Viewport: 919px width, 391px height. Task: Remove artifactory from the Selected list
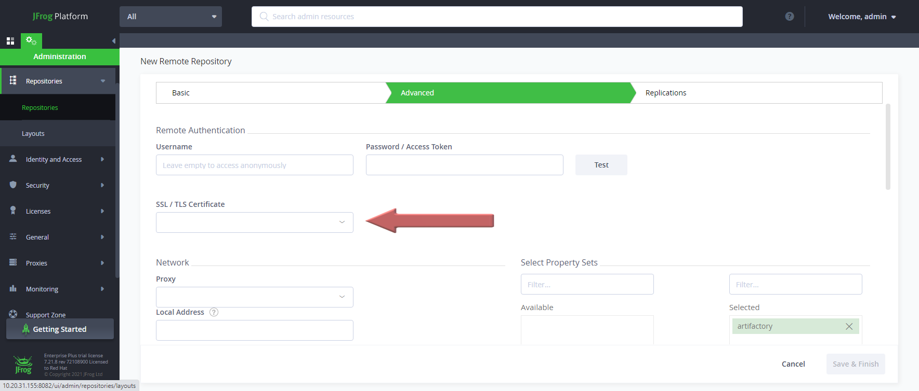[x=849, y=326]
